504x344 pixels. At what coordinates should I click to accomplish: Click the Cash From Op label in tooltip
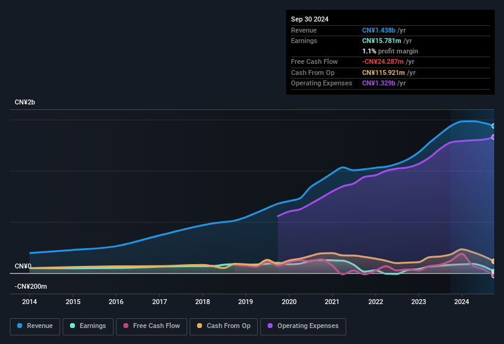(x=312, y=72)
